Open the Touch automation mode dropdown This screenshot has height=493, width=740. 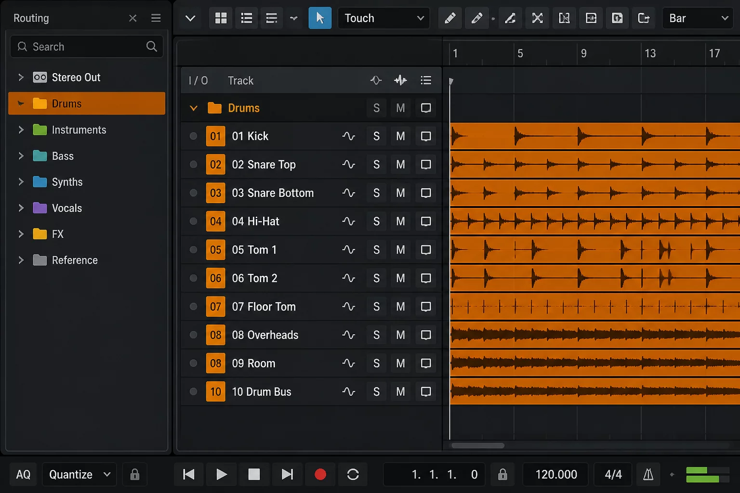383,18
